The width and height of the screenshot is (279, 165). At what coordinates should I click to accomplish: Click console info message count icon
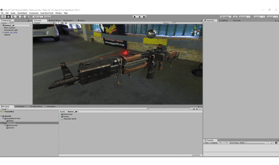(x=267, y=143)
